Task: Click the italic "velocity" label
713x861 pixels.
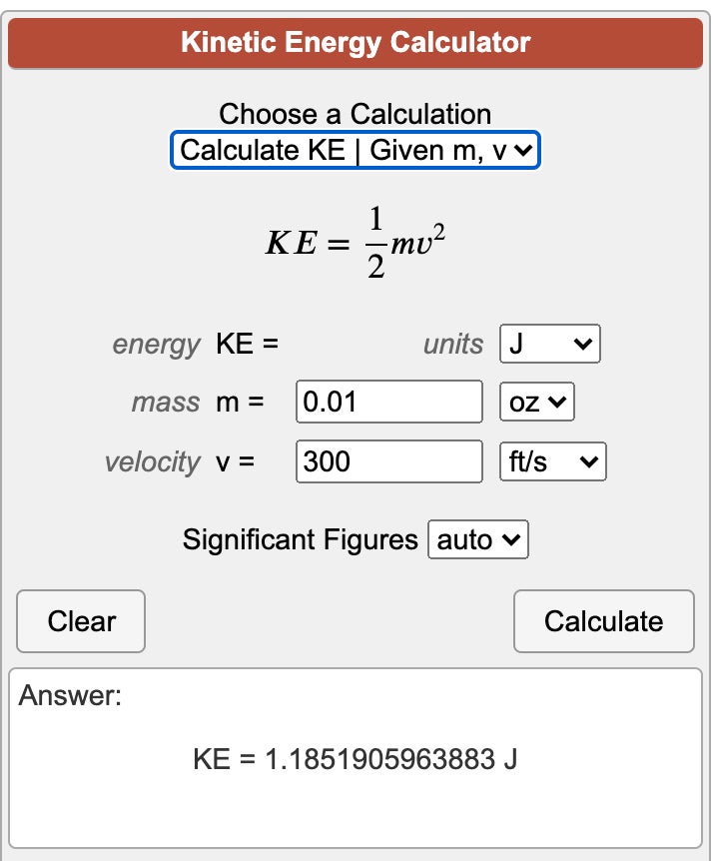Action: [153, 462]
